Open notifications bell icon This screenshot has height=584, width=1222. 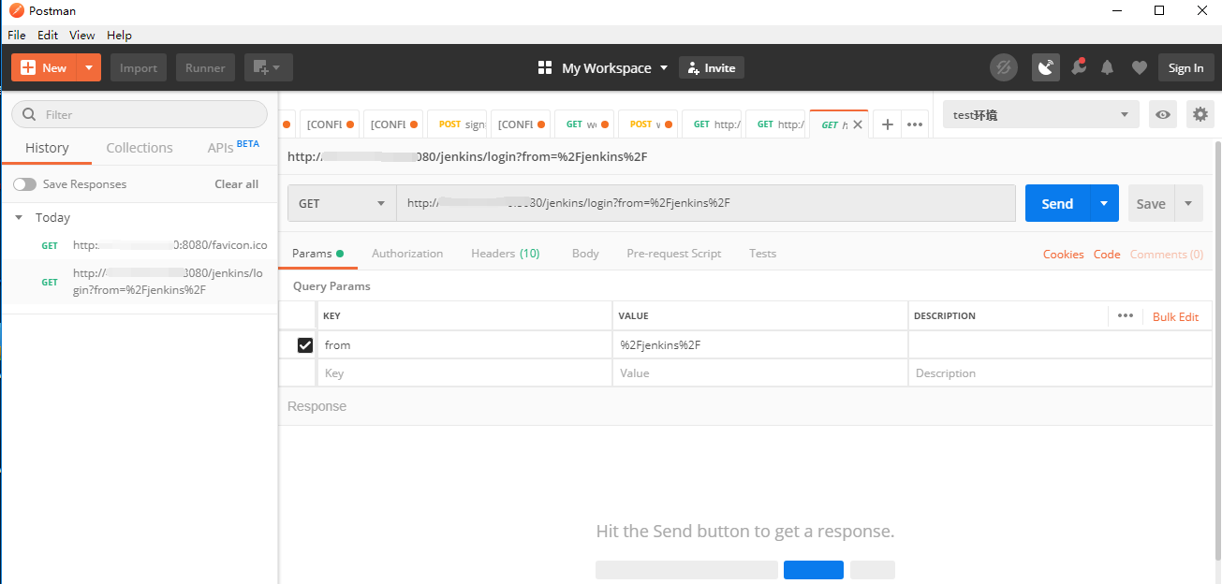click(x=1108, y=67)
